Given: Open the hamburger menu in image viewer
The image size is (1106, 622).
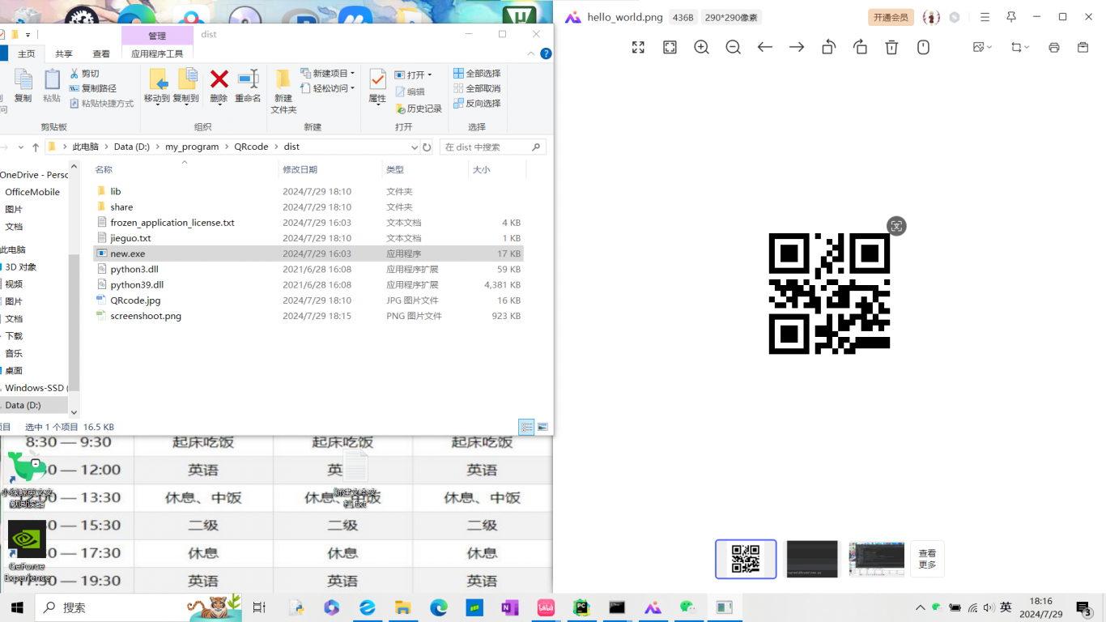Looking at the screenshot, I should click(985, 17).
